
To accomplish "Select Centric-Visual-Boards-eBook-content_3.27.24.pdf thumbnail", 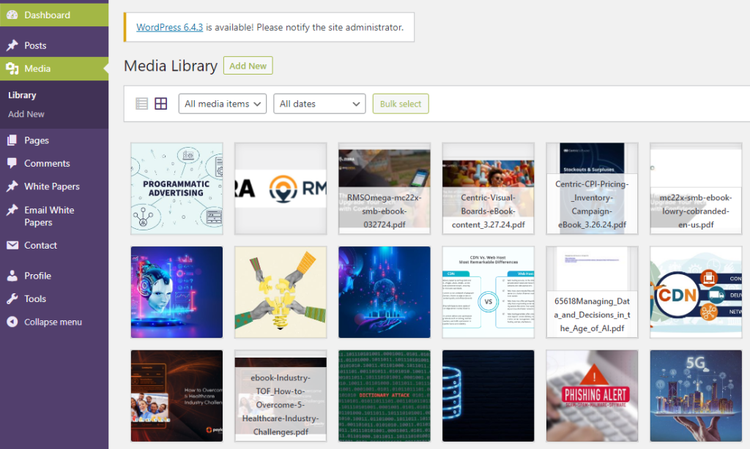I will [x=488, y=189].
